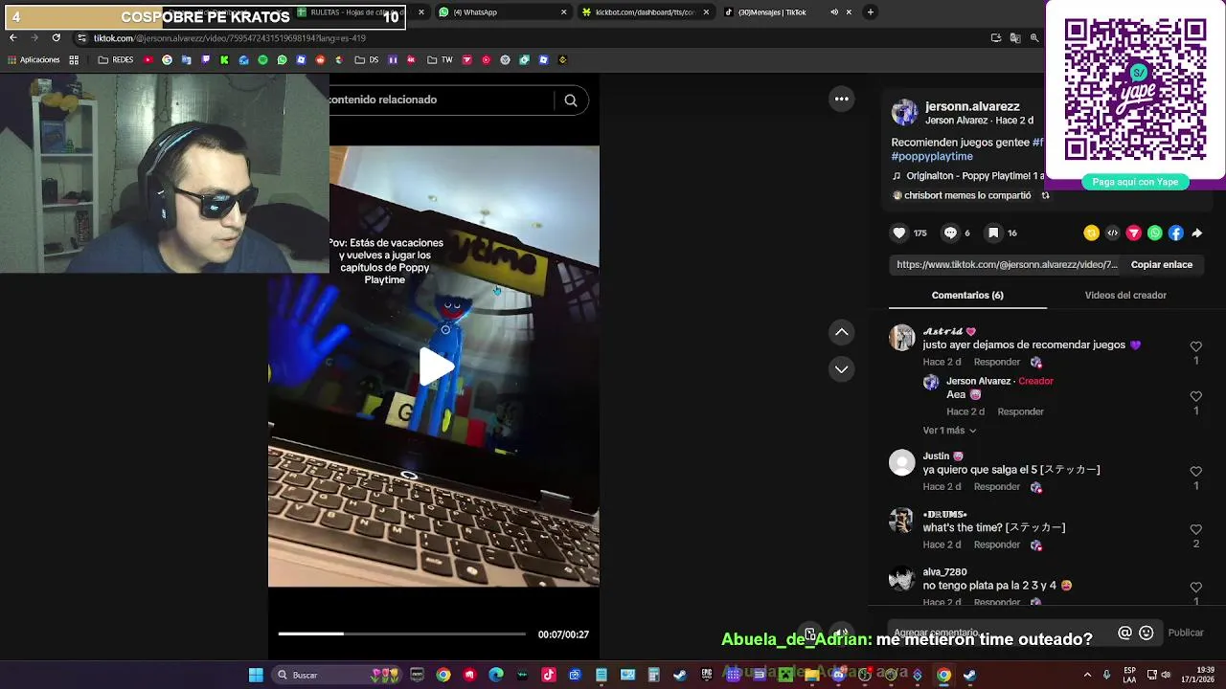Screen dimensions: 1226x689
Task: Expand replies with Ver 1 más
Action: [x=949, y=431]
